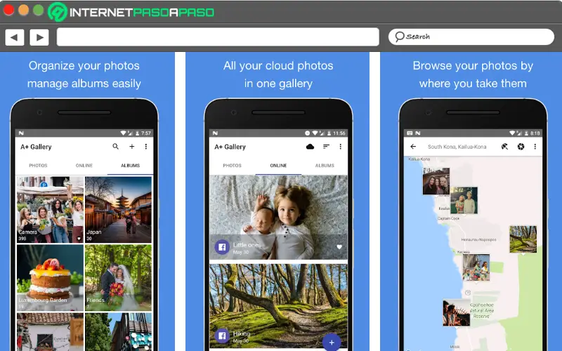Screen dimensions: 562x351
Task: Tap the sort icon in middle phone
Action: pyautogui.click(x=326, y=147)
